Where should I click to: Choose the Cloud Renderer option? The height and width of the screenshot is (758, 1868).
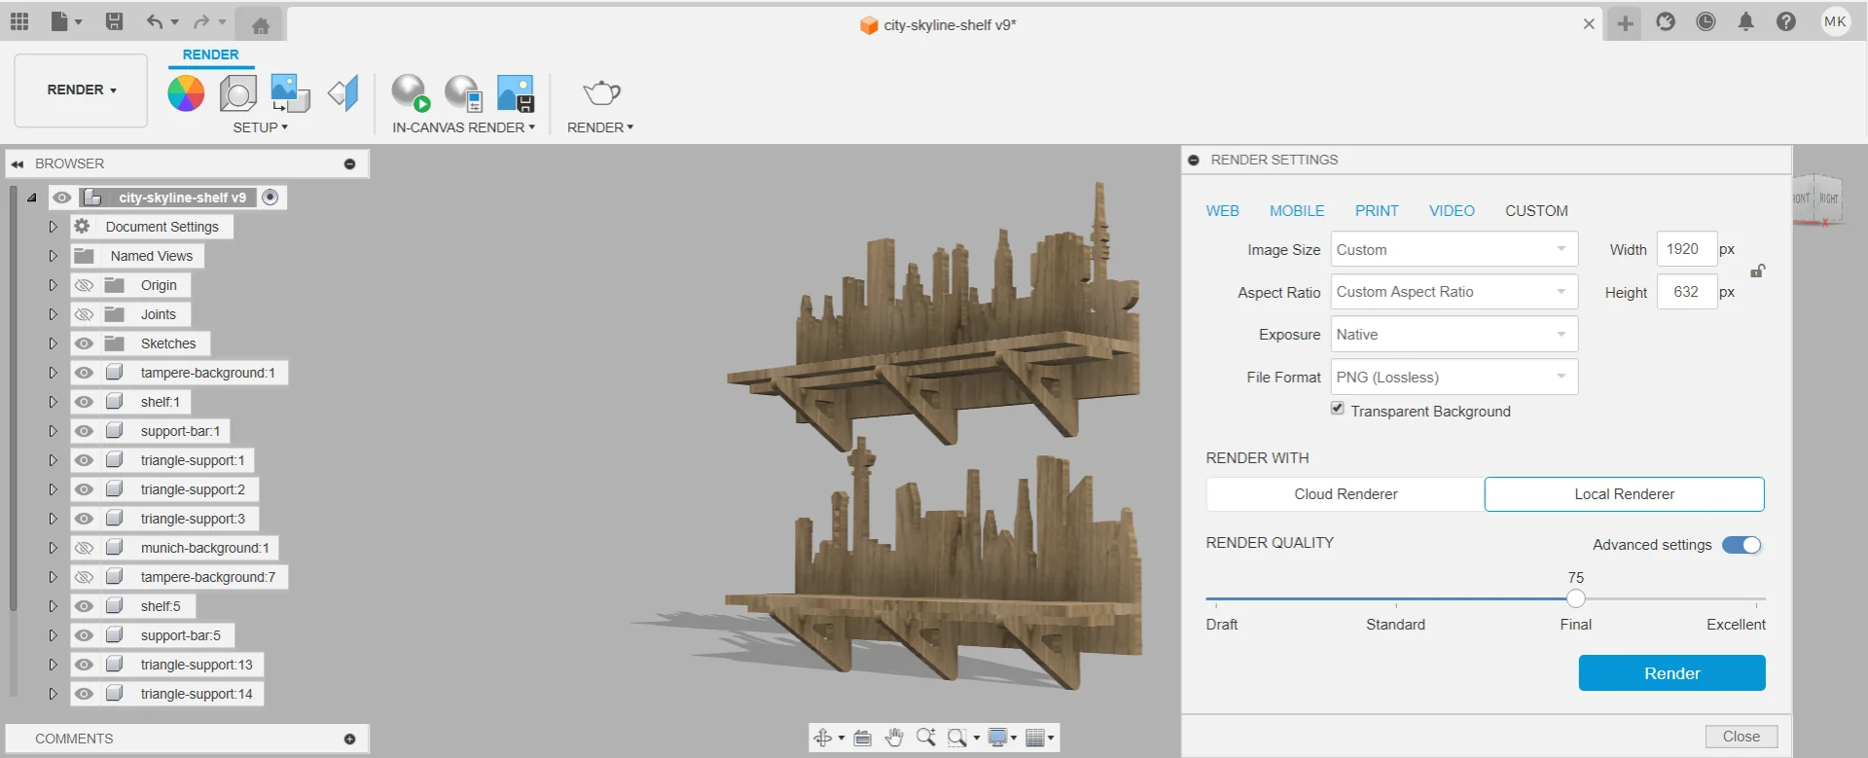(1346, 494)
